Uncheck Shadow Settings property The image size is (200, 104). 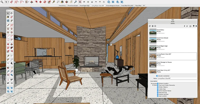point(158,94)
